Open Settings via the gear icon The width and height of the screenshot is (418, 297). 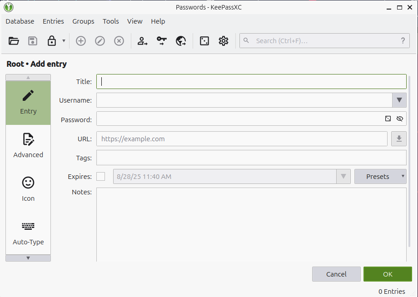(x=223, y=41)
